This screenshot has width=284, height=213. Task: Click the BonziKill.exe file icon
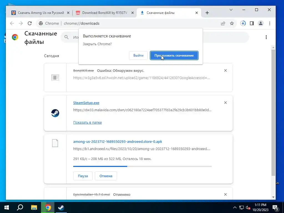(x=55, y=78)
